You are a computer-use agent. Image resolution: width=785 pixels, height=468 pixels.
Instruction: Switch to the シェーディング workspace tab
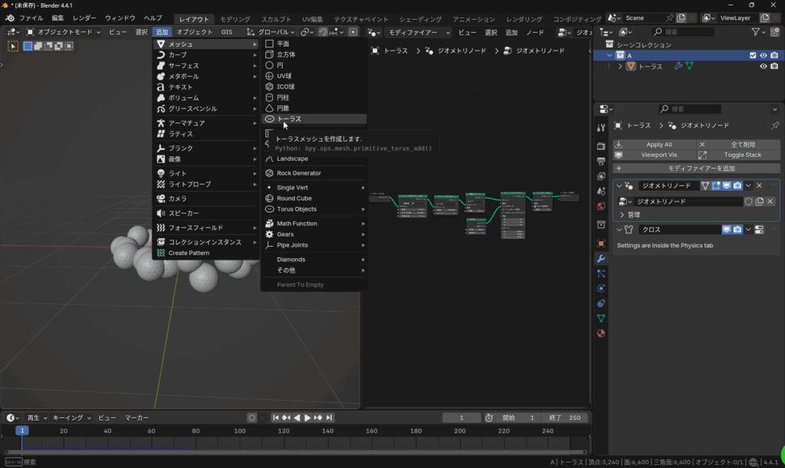pos(420,19)
